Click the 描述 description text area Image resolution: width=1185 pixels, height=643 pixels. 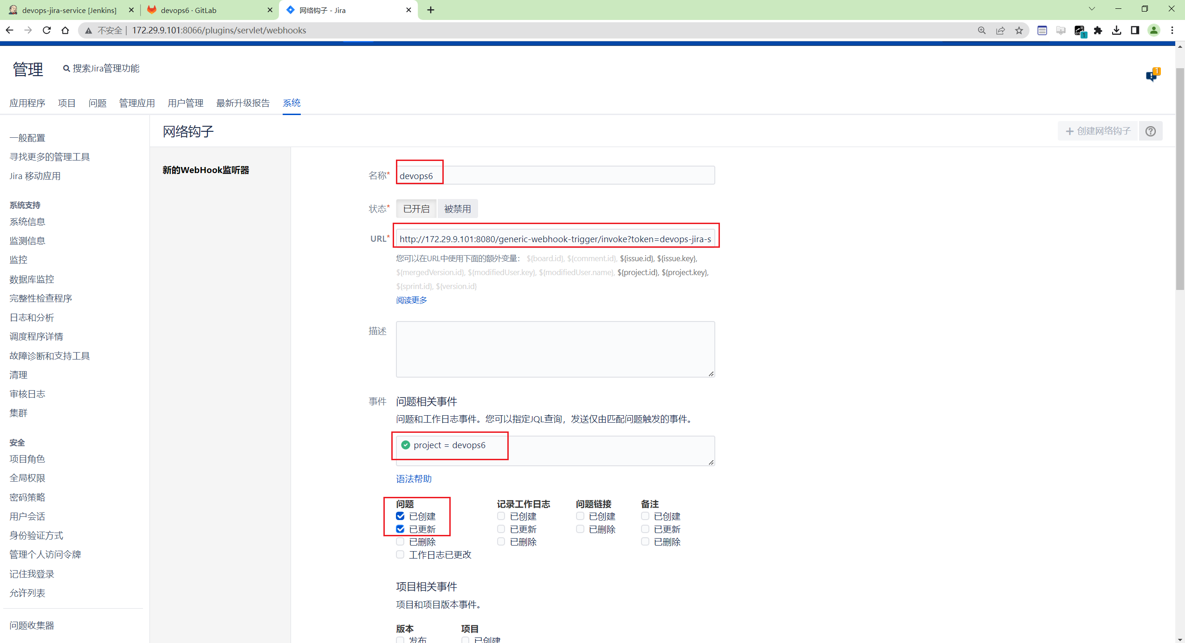point(555,349)
